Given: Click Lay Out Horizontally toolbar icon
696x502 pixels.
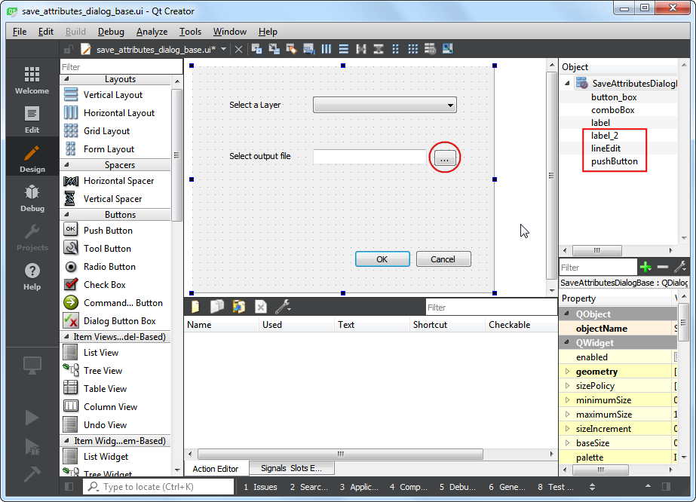Looking at the screenshot, I should pos(327,49).
